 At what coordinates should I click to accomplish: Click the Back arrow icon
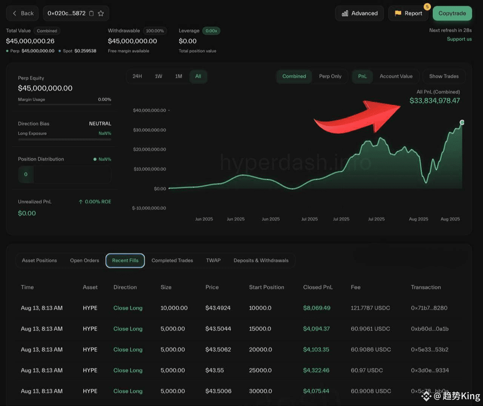[14, 13]
